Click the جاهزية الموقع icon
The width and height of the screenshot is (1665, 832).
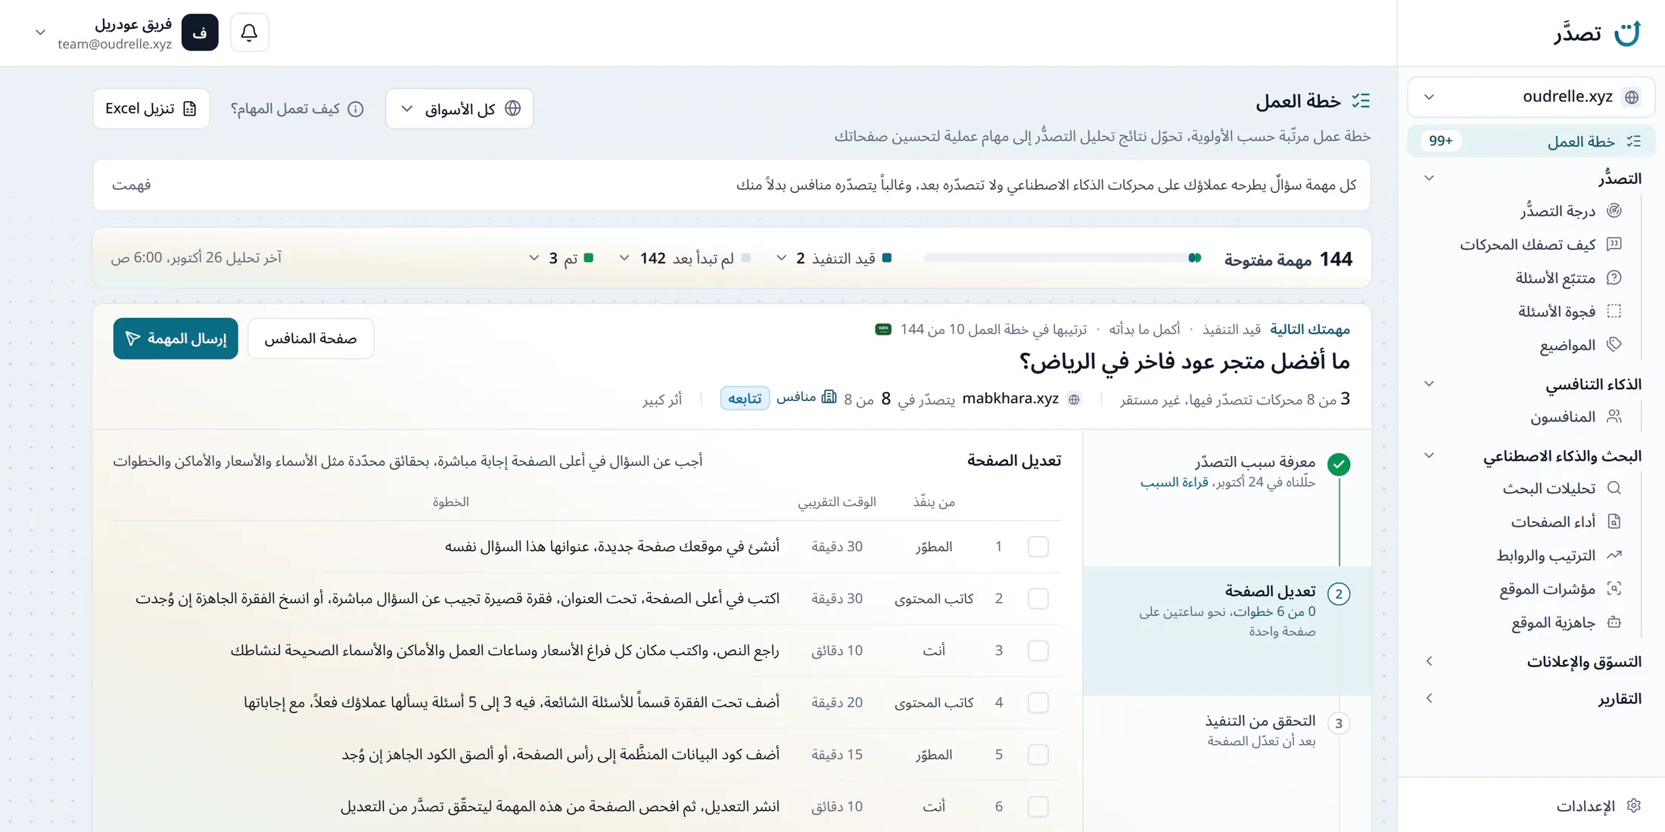click(x=1614, y=622)
